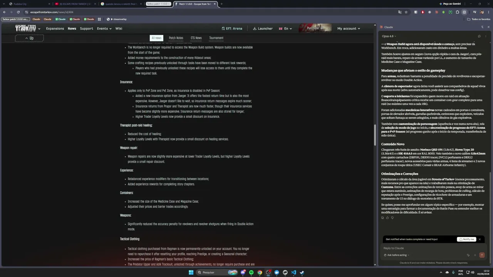This screenshot has height=277, width=493.
Task: Open a new browser tab
Action: coord(221,4)
